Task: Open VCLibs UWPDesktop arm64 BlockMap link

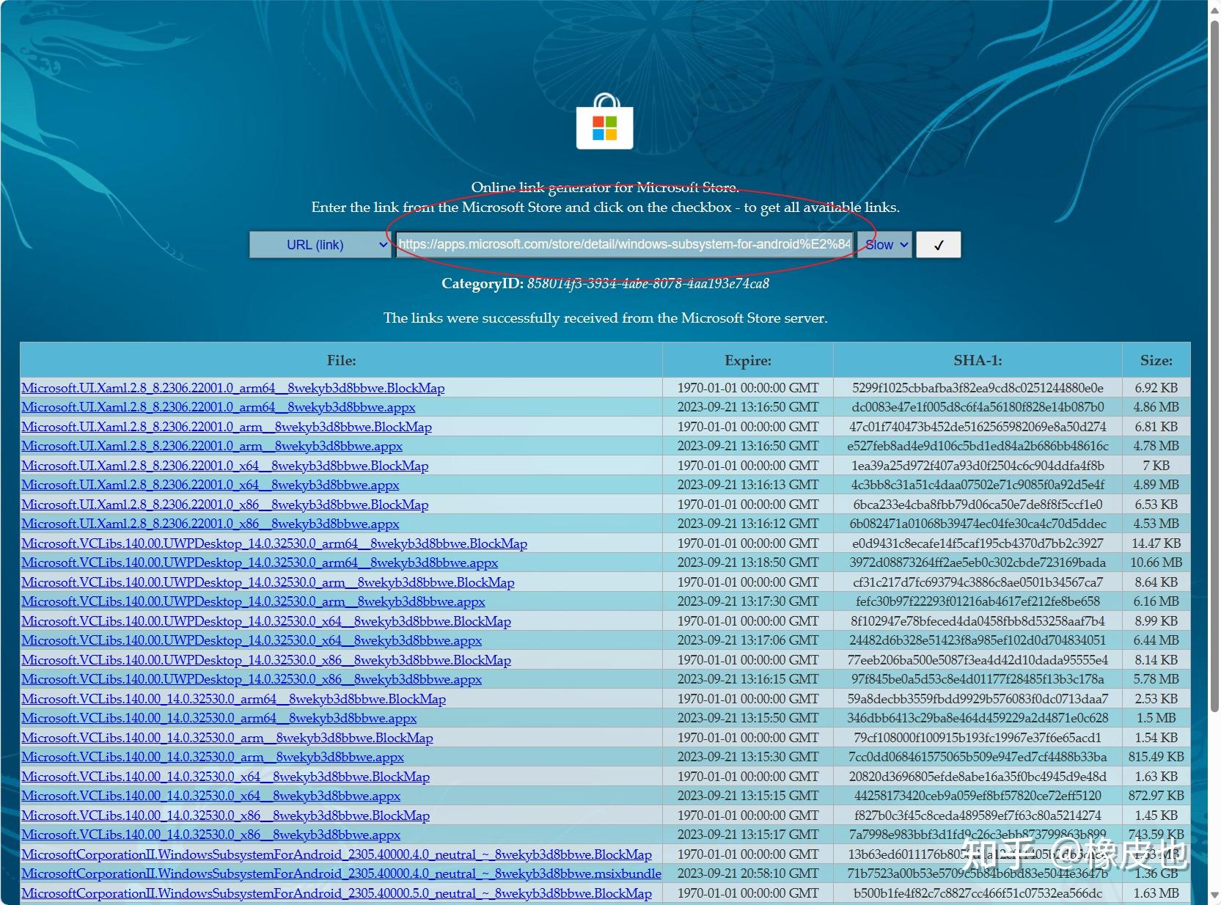Action: 274,543
